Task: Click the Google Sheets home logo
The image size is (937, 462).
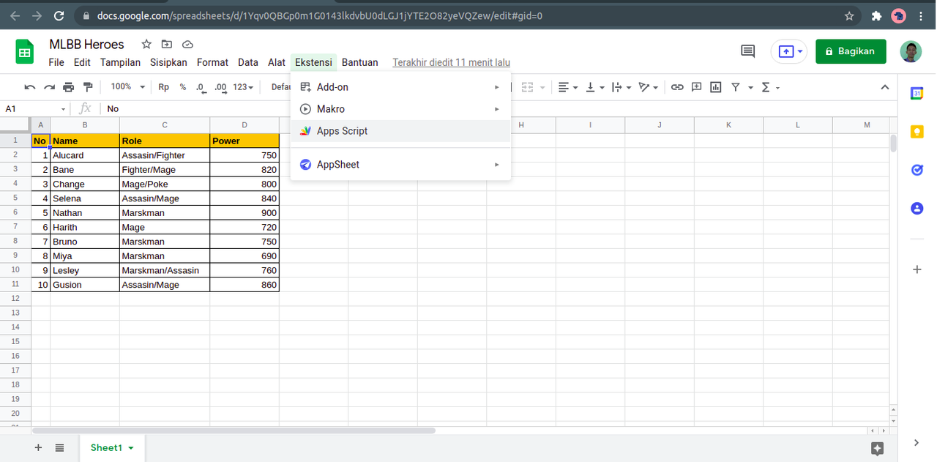Action: pyautogui.click(x=25, y=52)
